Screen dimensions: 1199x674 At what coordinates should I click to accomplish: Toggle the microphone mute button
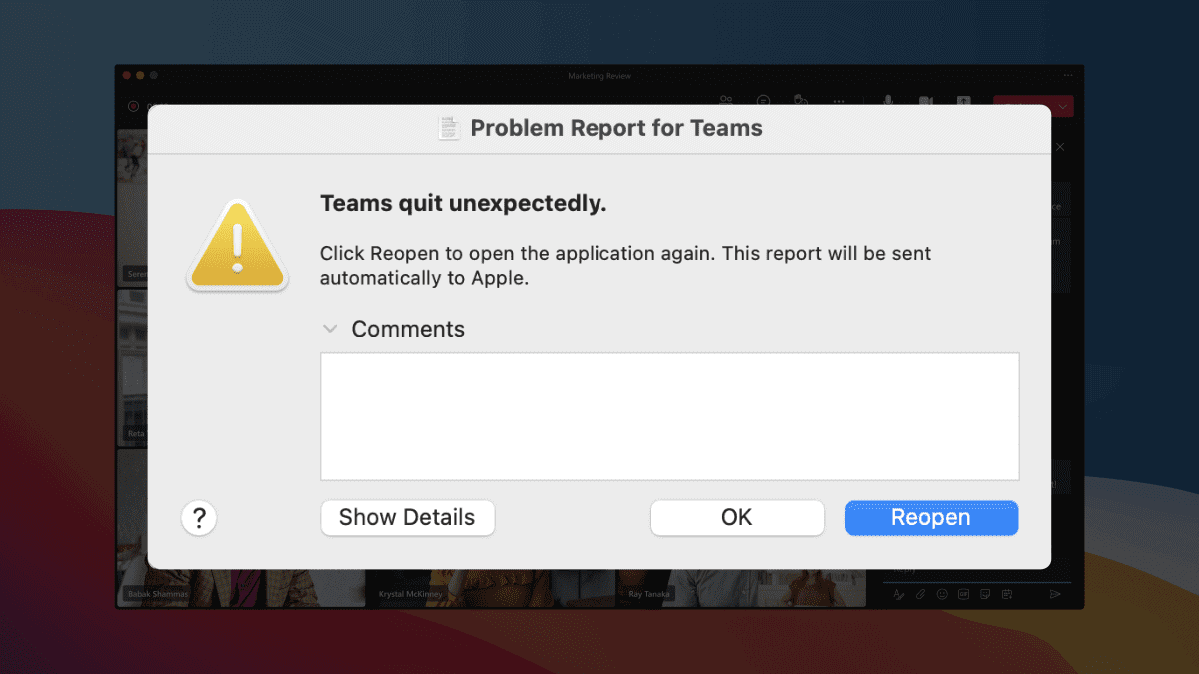click(x=888, y=101)
